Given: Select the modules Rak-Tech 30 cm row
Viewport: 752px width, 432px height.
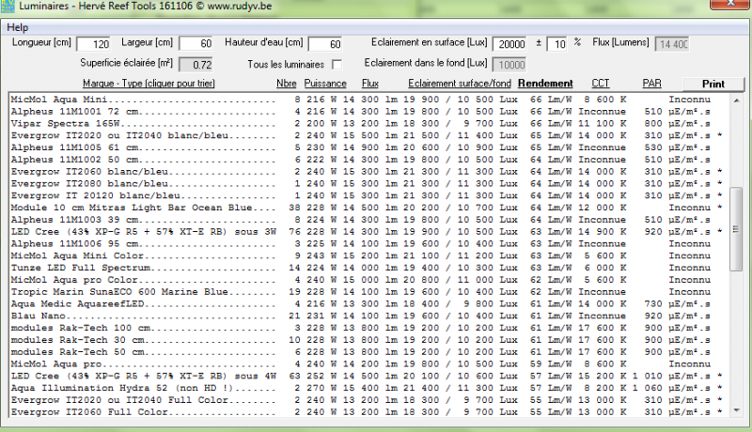Looking at the screenshot, I should 368,340.
